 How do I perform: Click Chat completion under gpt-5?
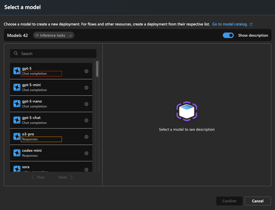pos(34,74)
